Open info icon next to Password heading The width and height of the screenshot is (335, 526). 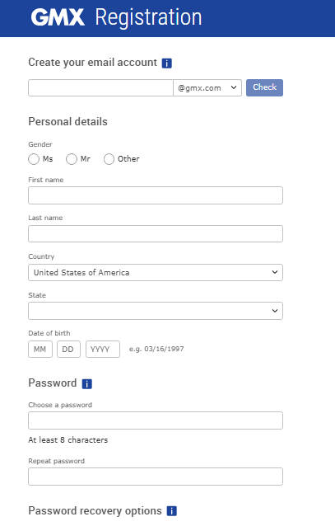pos(87,383)
